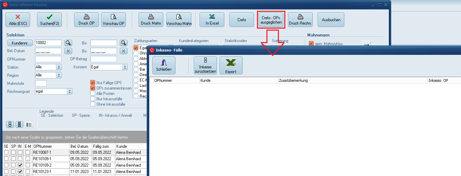Click the Ausbuchen button
This screenshot has height=176, width=461.
click(331, 20)
